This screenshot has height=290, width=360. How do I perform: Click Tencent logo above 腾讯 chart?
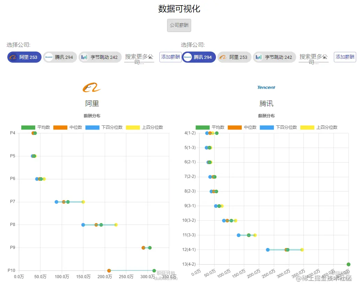click(266, 87)
